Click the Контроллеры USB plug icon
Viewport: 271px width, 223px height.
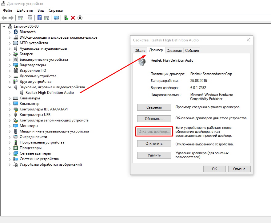point(16,115)
